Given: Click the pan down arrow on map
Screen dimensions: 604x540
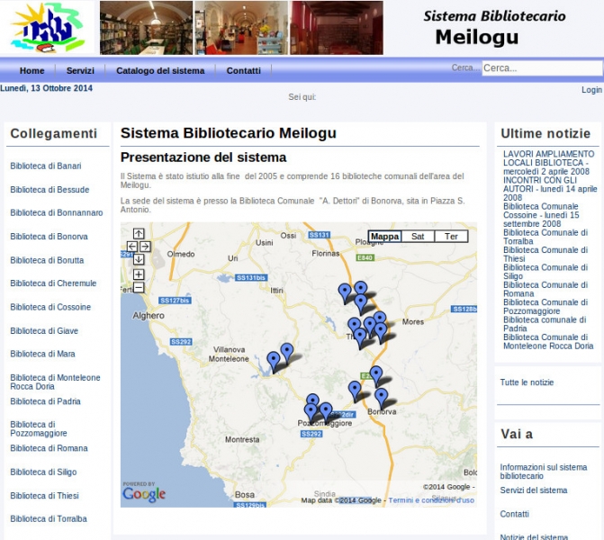Looking at the screenshot, I should pos(139,259).
